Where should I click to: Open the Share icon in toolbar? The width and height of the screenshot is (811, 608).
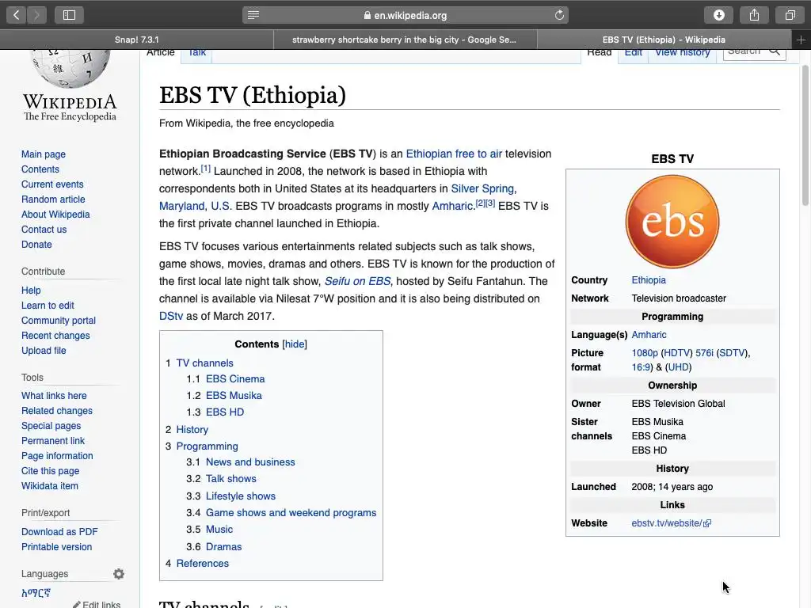click(755, 15)
